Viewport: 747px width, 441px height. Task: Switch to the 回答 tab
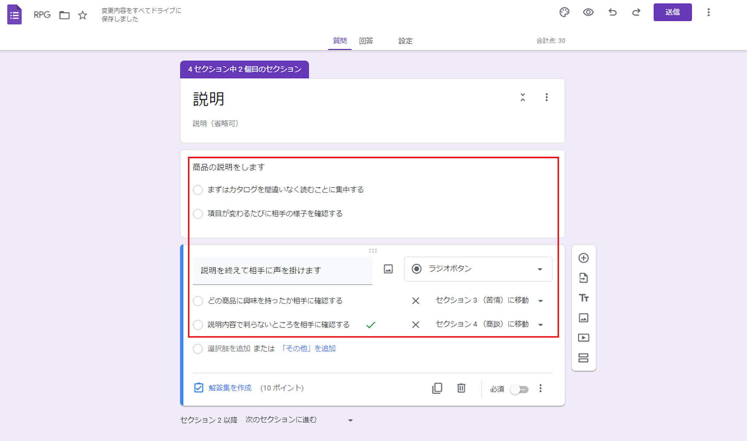pyautogui.click(x=366, y=41)
